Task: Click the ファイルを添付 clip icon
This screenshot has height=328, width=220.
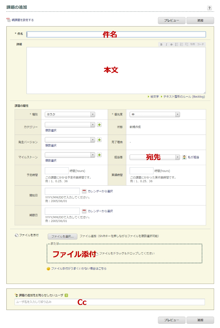Action: (x=17, y=235)
